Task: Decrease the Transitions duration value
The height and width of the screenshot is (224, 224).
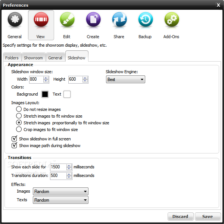Action: point(69,177)
